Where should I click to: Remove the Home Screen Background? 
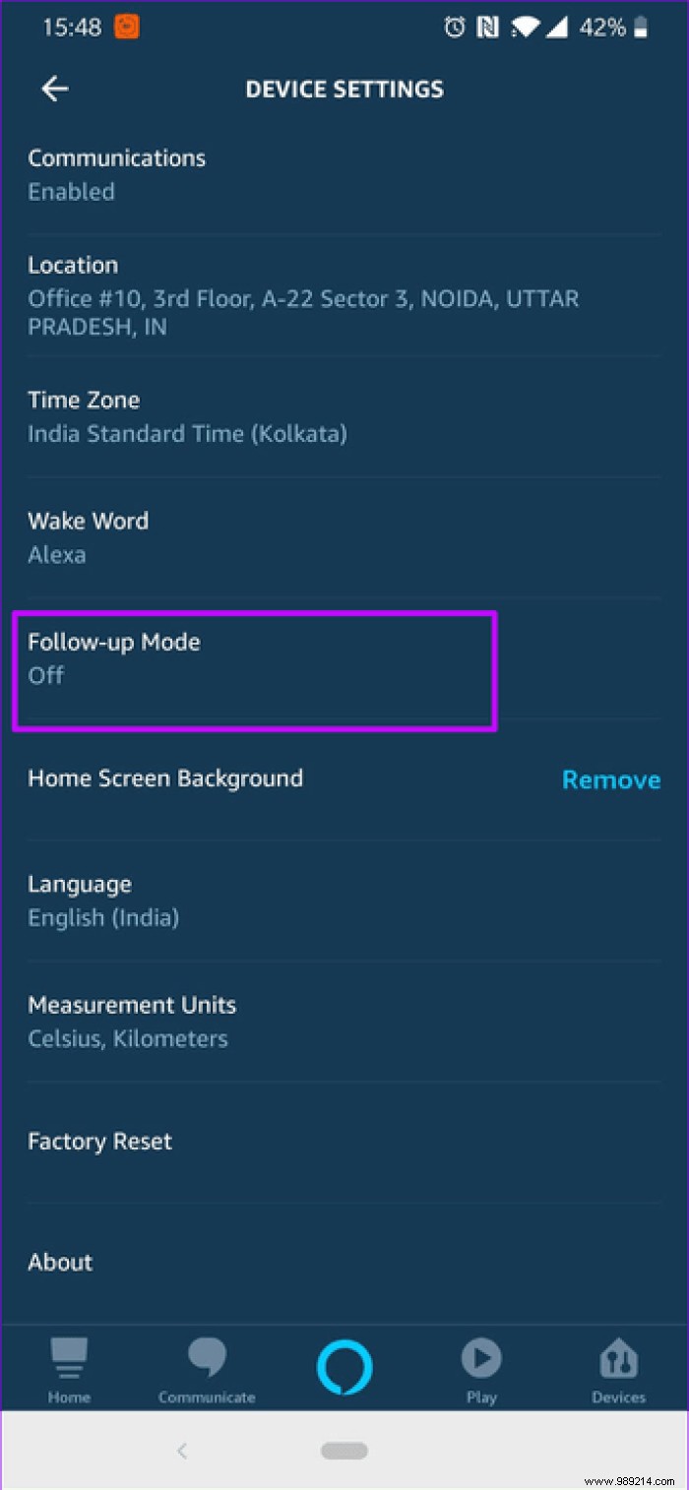[611, 779]
